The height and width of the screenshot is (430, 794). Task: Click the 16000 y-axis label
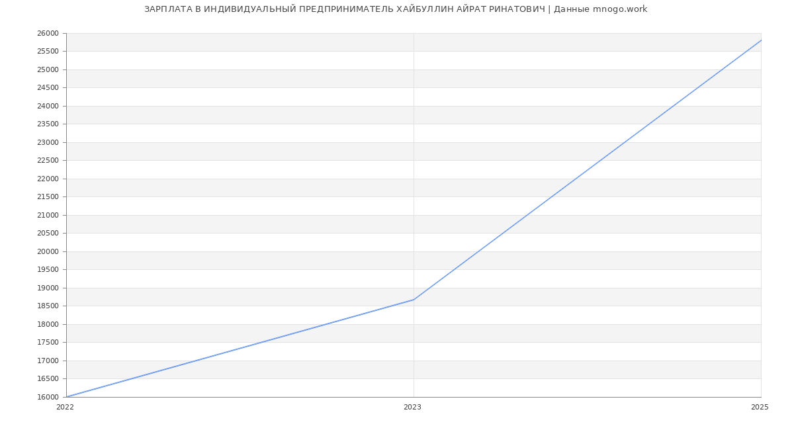(48, 398)
